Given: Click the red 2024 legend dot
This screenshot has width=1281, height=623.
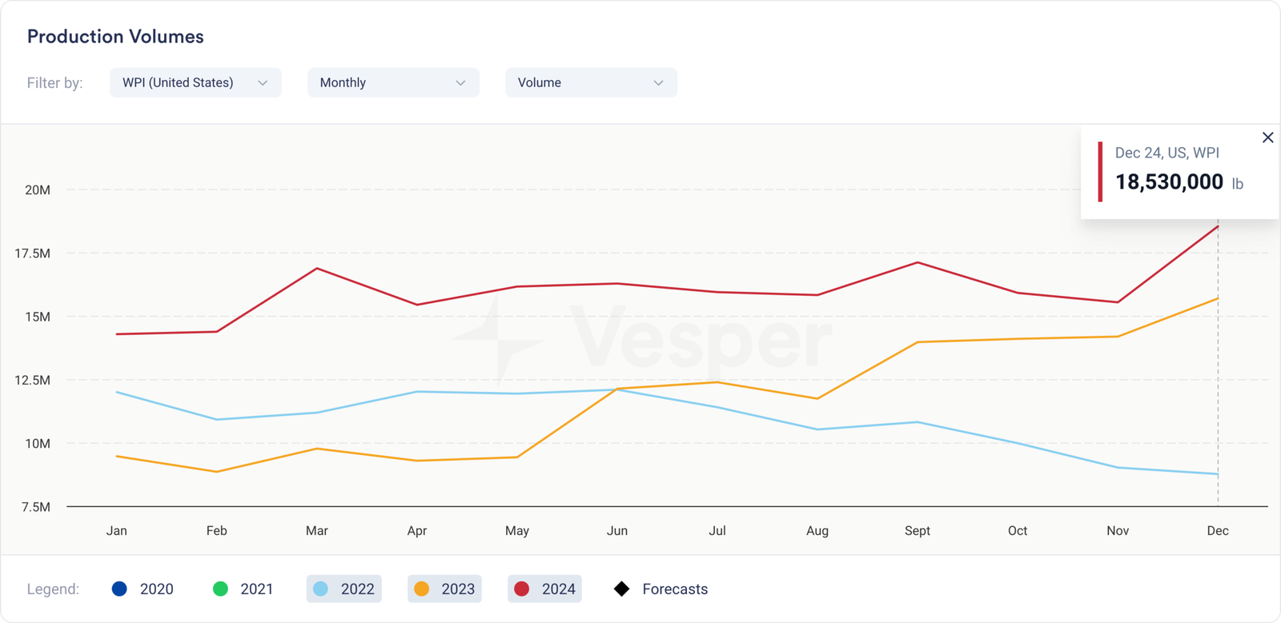Looking at the screenshot, I should point(521,589).
